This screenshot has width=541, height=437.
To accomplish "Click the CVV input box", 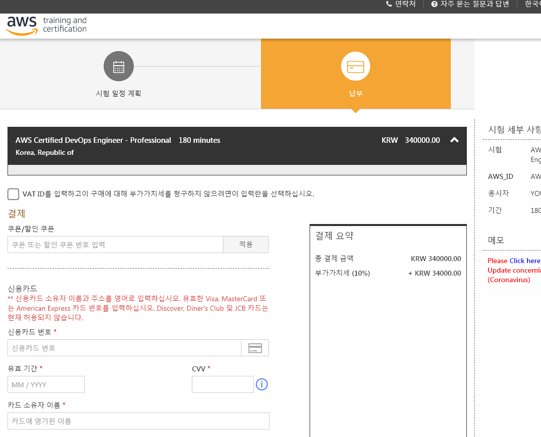I will 223,384.
